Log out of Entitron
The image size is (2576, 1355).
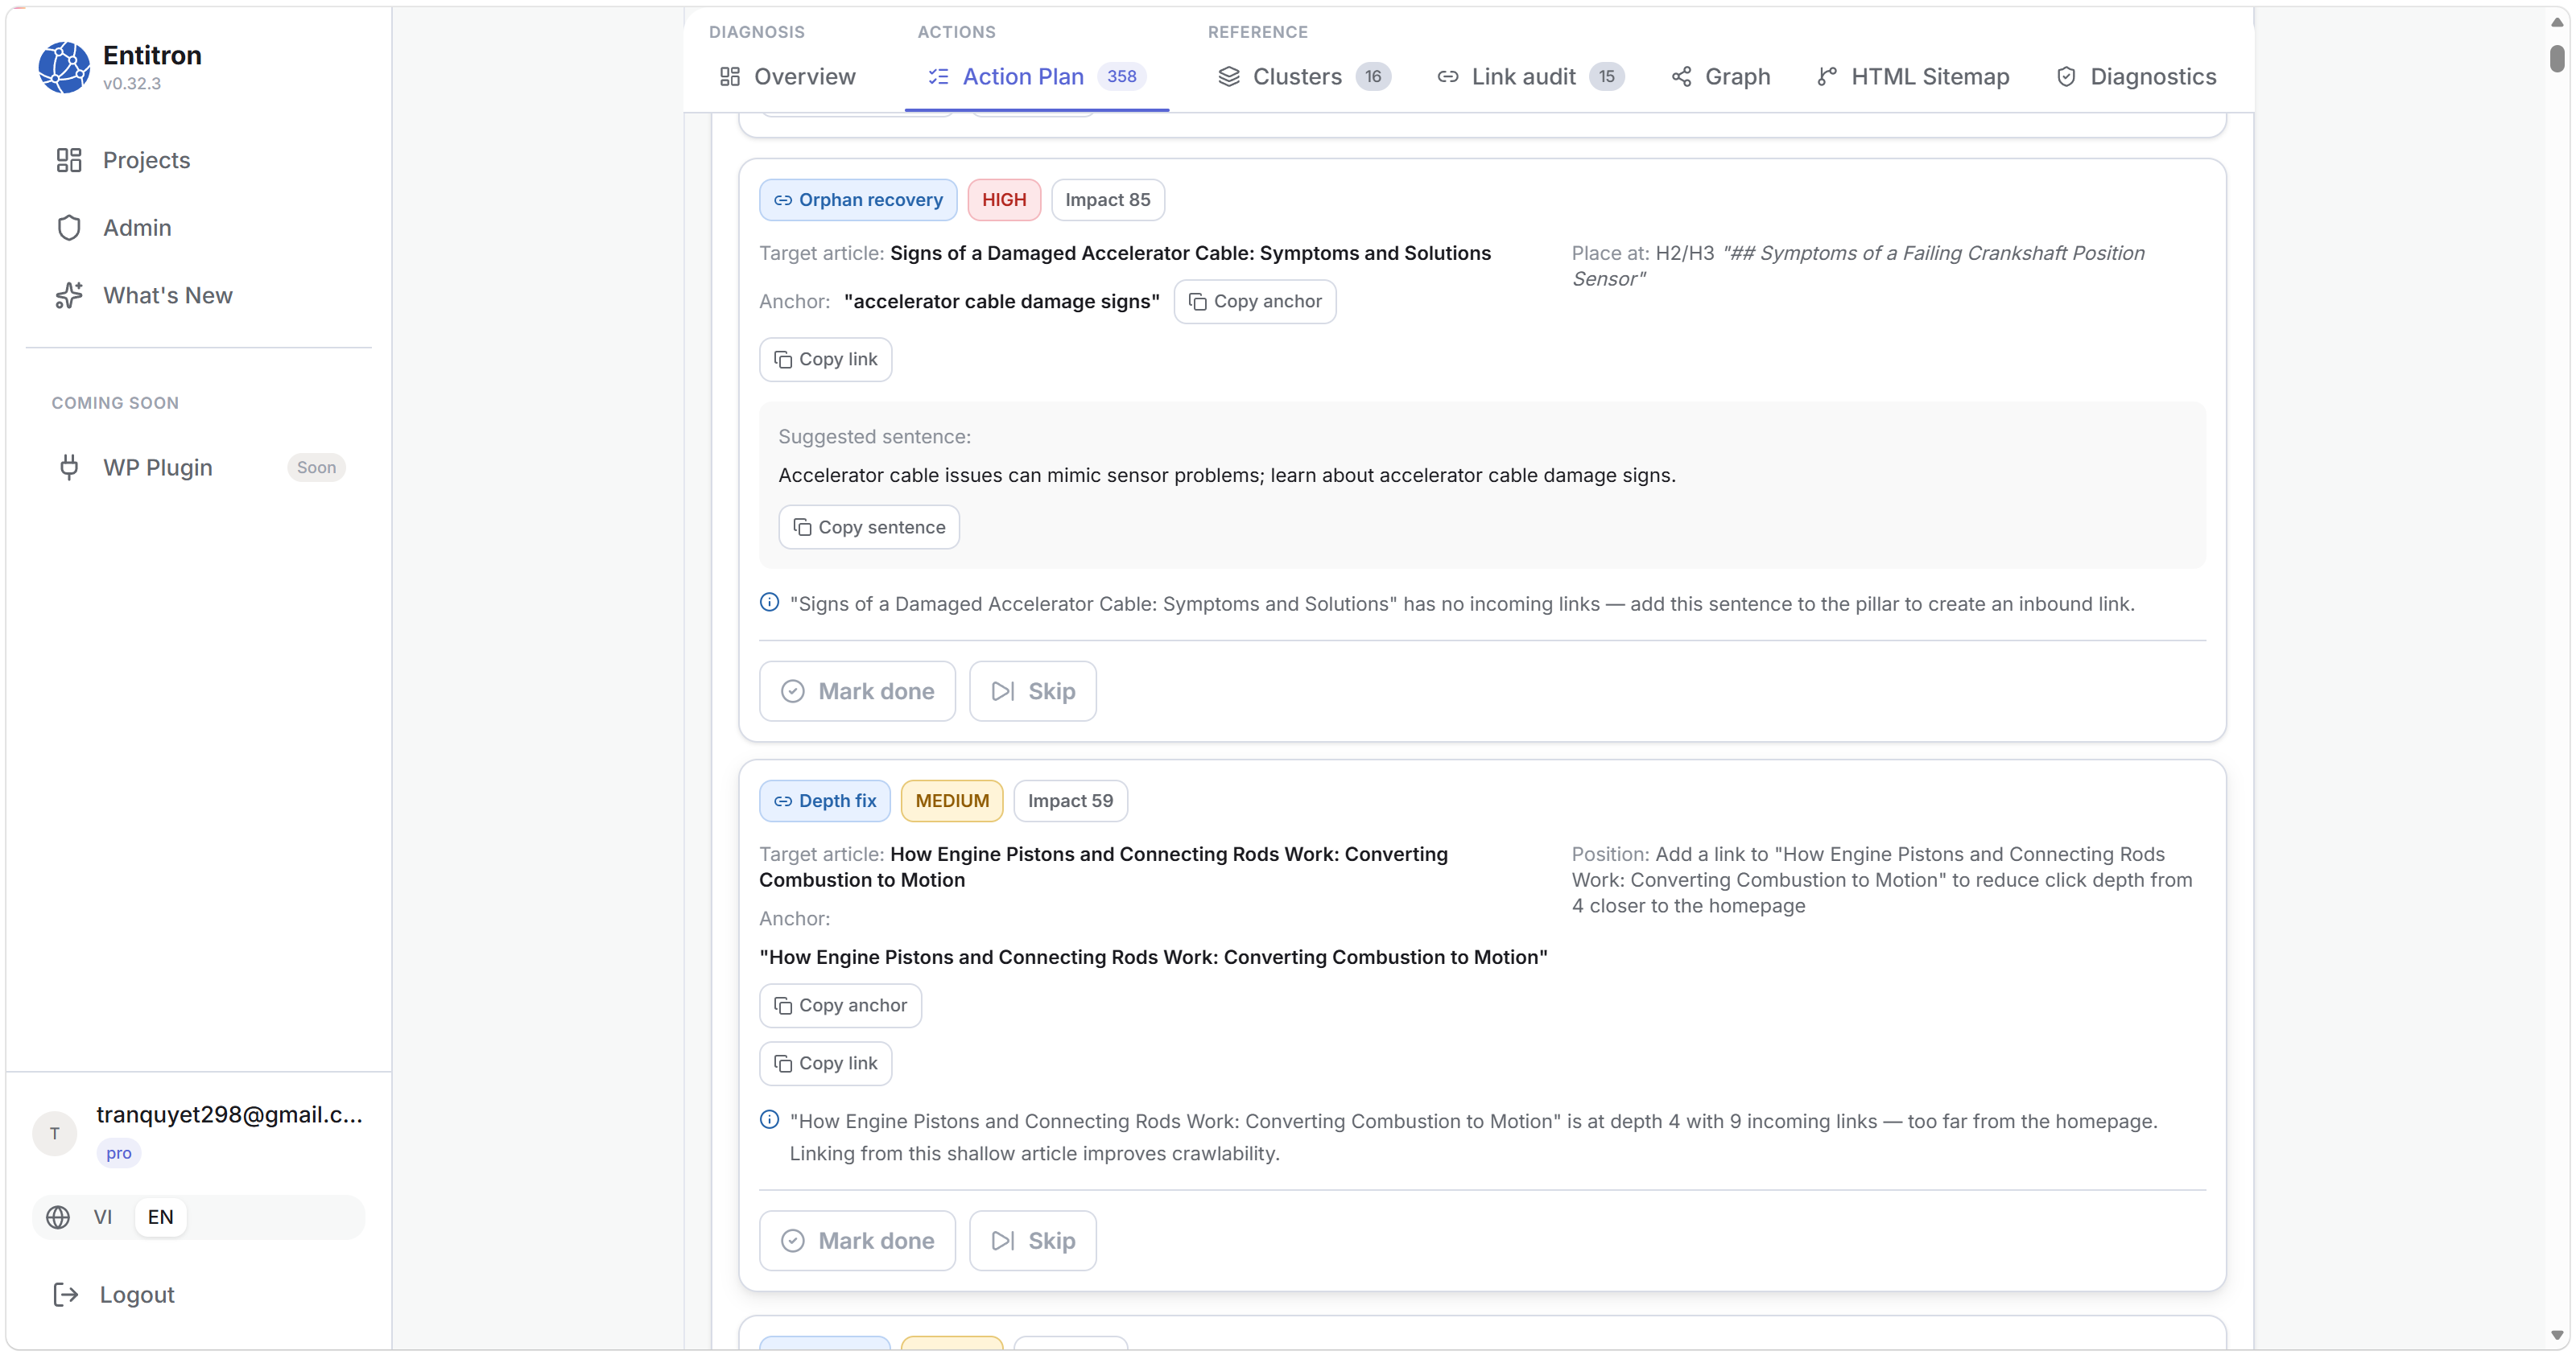click(198, 1295)
